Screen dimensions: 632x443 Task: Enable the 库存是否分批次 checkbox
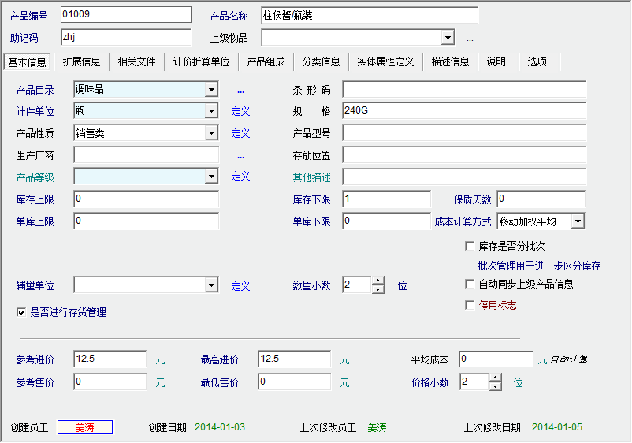pyautogui.click(x=470, y=246)
